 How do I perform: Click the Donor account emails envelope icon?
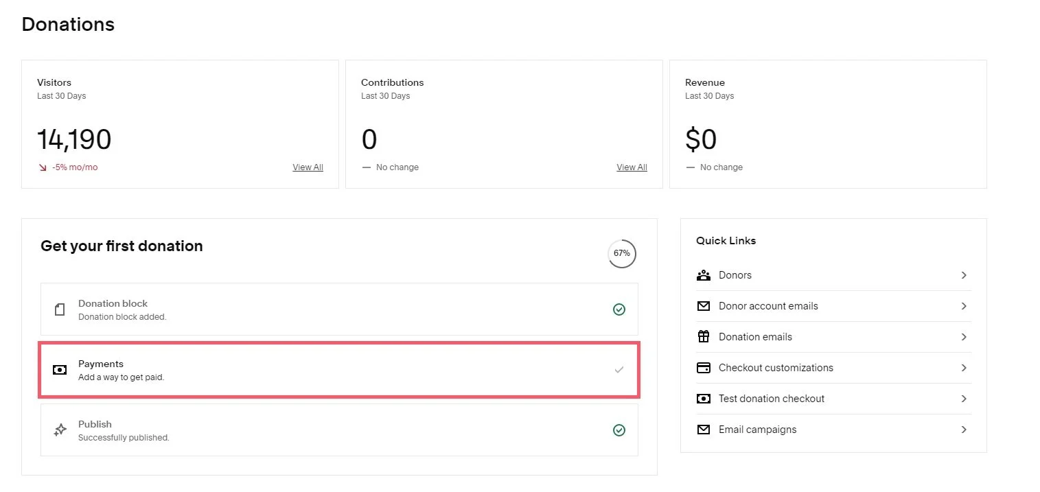coord(703,305)
